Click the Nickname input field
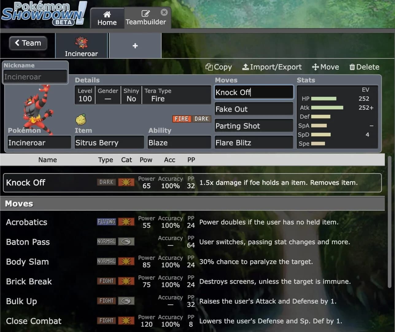This screenshot has height=332, width=395. [x=35, y=77]
